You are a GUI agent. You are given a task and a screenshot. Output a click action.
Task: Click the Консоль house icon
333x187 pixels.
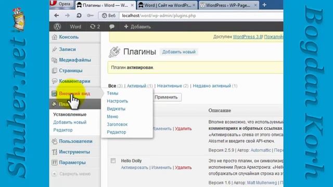pyautogui.click(x=54, y=37)
